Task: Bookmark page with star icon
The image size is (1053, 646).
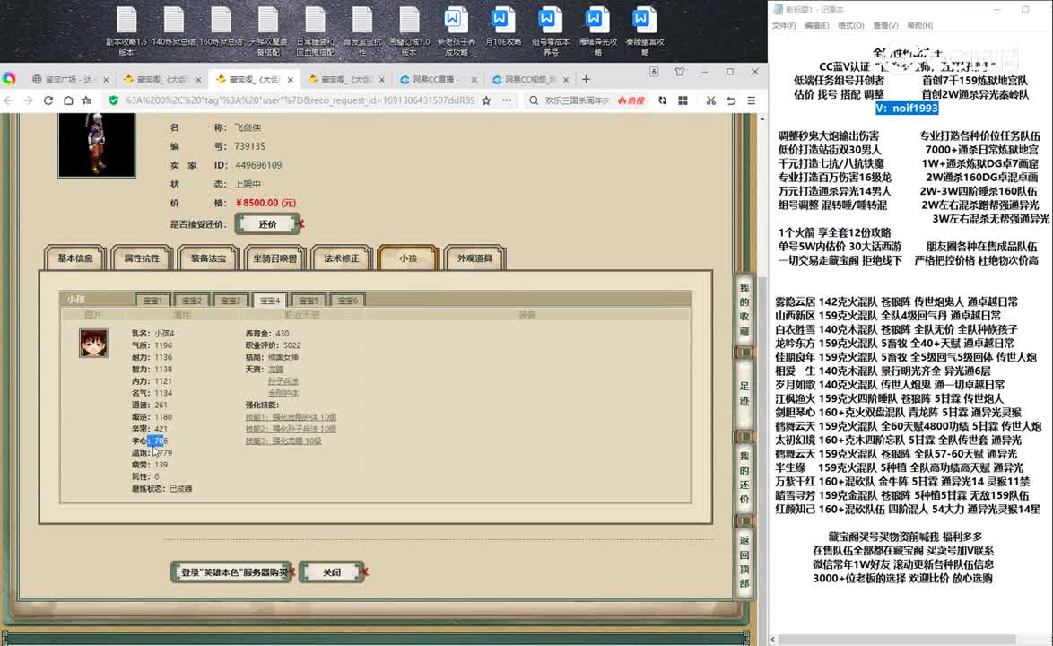Action: pos(486,100)
